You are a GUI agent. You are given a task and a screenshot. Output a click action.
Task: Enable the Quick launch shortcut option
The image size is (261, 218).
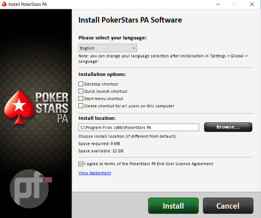coord(81,91)
